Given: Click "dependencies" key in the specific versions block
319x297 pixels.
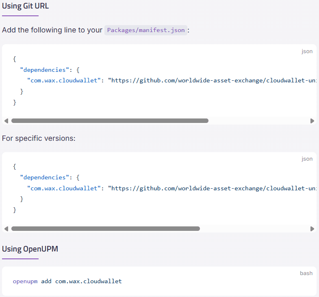Looking at the screenshot, I should pyautogui.click(x=44, y=177).
